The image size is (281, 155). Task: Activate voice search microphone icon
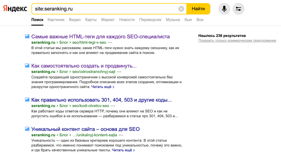pos(224,9)
